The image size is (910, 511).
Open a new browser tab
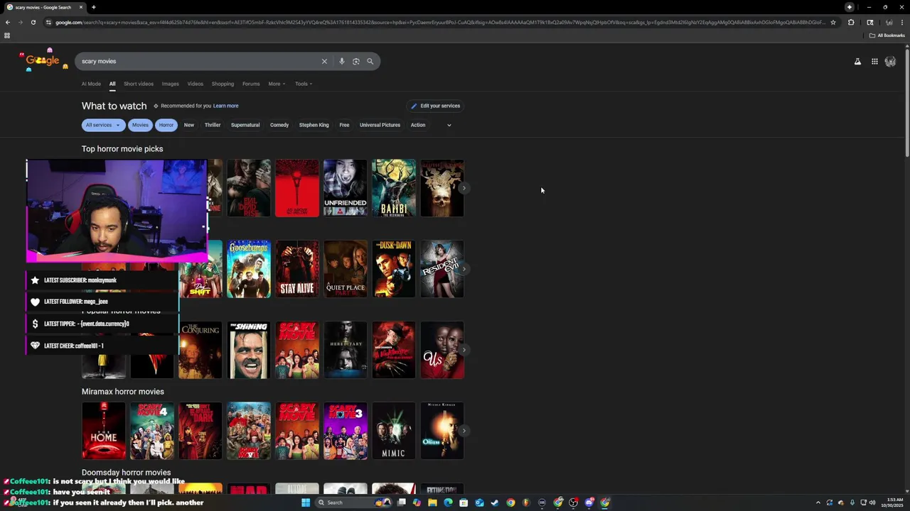click(x=94, y=7)
